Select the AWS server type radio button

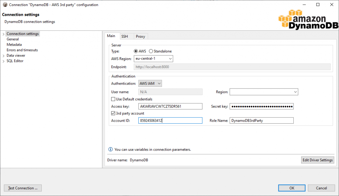136,51
